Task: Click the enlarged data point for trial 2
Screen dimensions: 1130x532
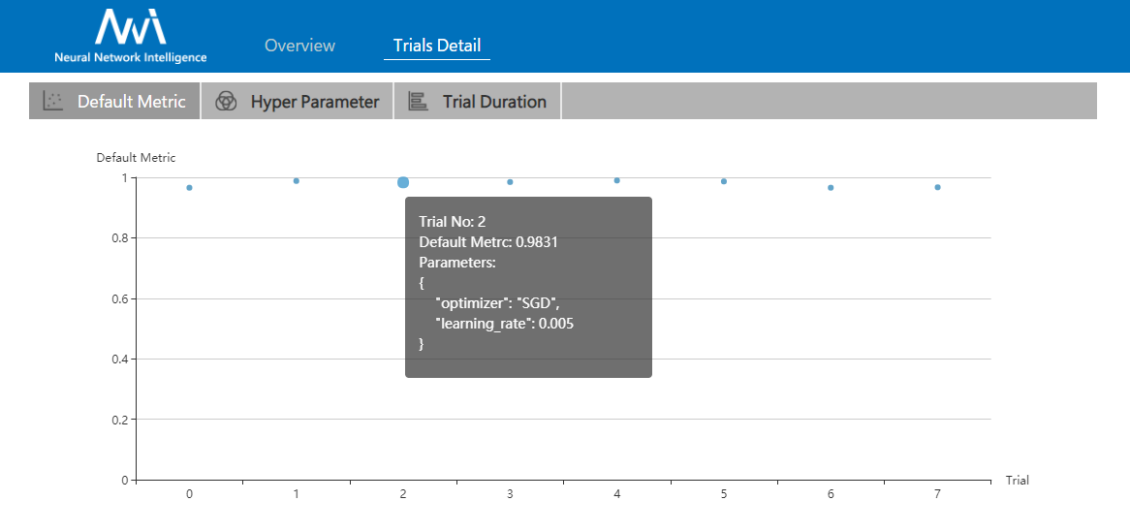Action: click(x=403, y=182)
